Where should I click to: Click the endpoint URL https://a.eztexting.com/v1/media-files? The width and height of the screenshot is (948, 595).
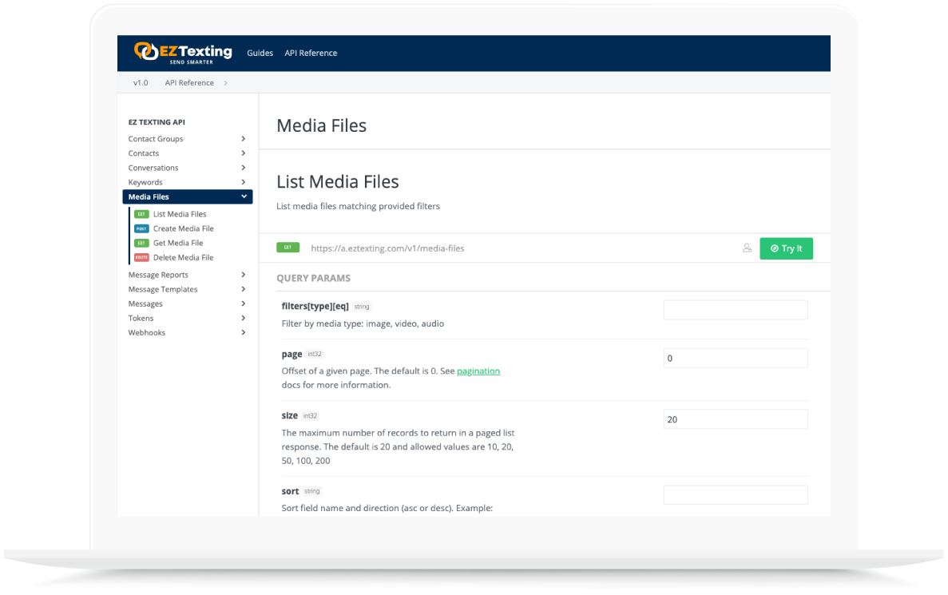(x=387, y=248)
